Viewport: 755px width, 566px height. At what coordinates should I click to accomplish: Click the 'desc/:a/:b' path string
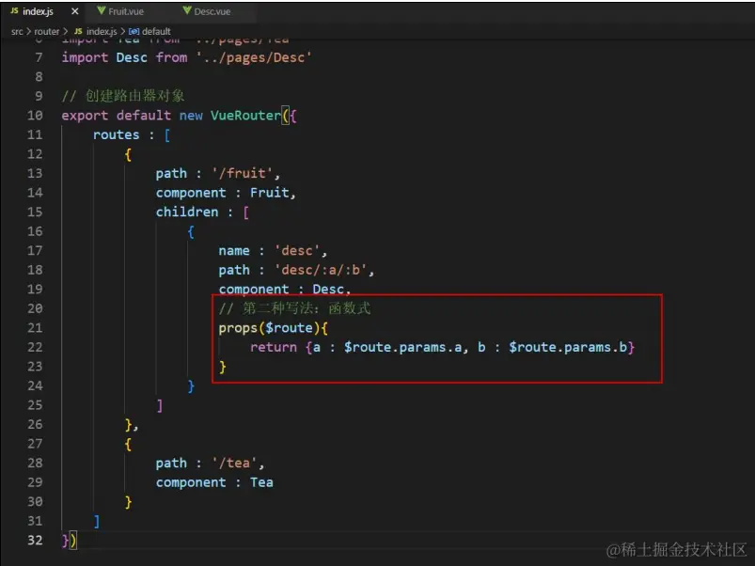pos(321,270)
